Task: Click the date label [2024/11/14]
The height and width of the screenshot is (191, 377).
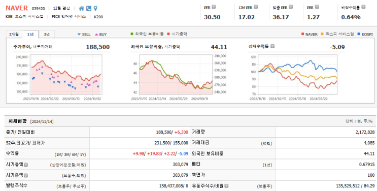Action: [x=42, y=121]
